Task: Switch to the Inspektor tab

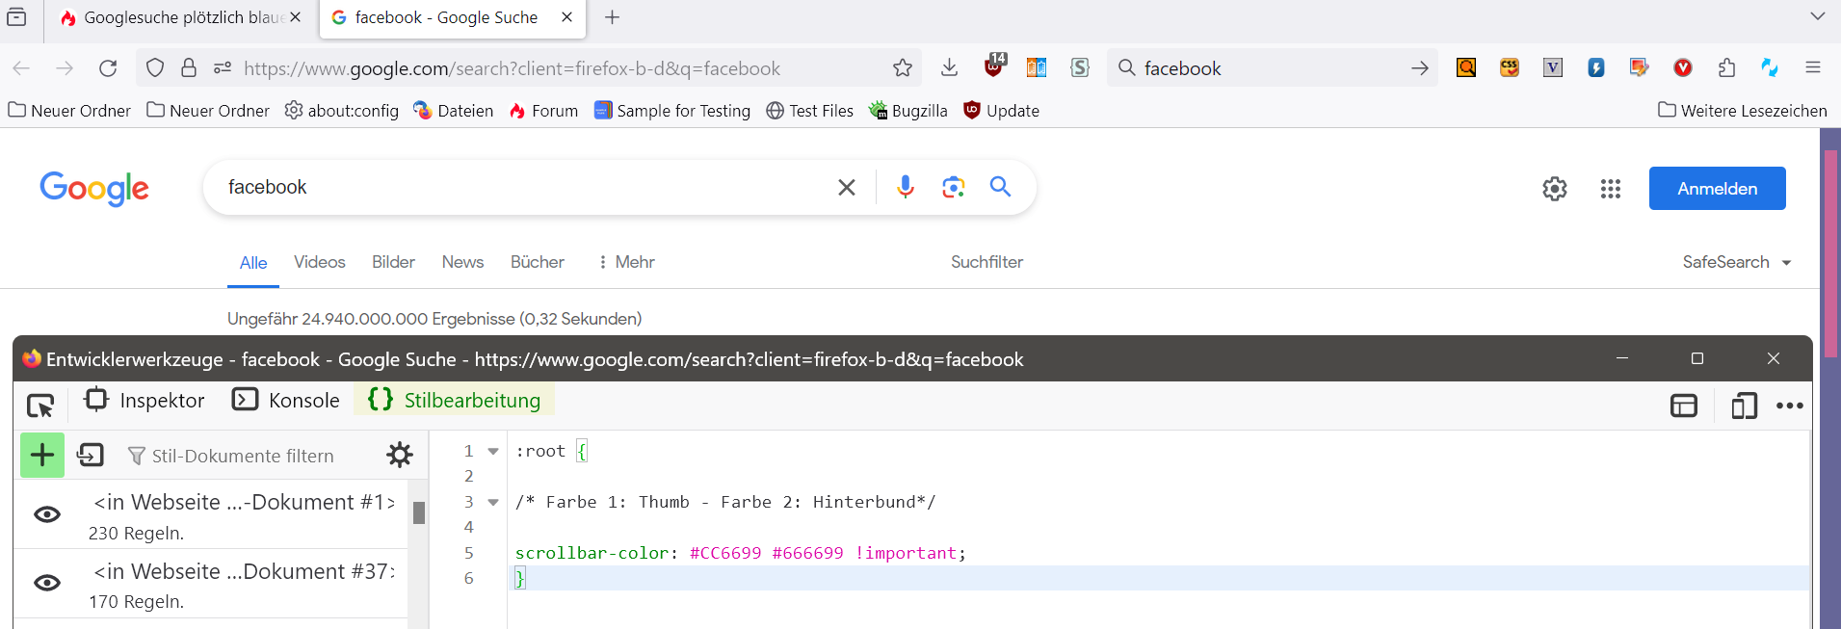Action: [x=145, y=400]
